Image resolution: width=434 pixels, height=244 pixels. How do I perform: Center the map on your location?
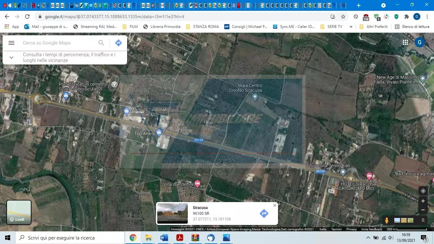[x=423, y=191]
